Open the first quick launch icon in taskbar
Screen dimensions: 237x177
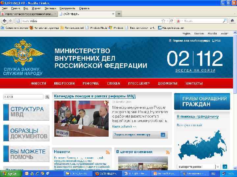tap(27, 174)
